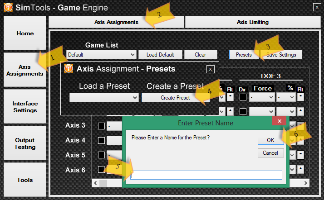
Task: Go to Interface Settings in sidebar
Action: click(25, 107)
